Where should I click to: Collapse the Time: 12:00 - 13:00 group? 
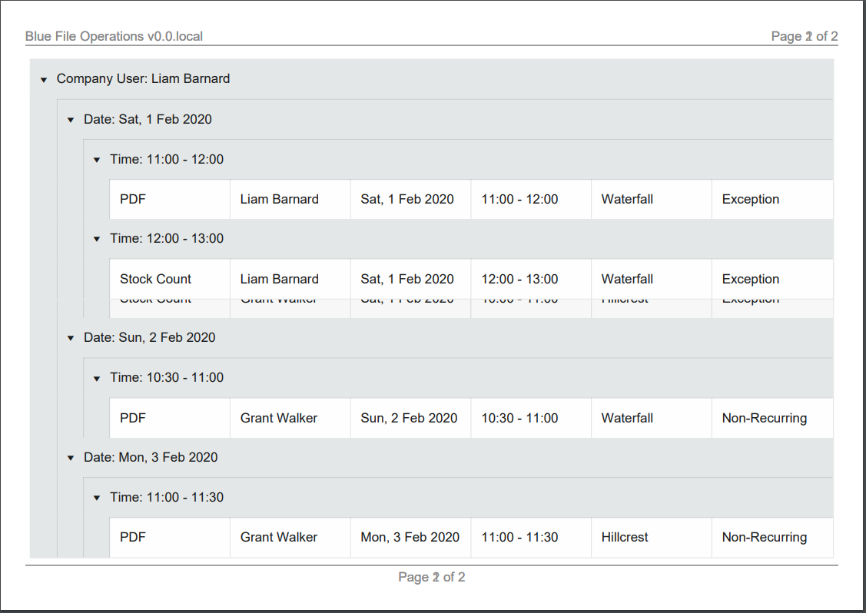97,239
